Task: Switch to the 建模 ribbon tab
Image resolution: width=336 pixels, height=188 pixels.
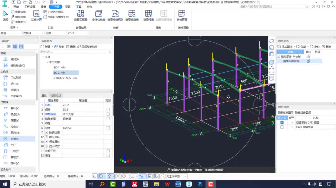Action: click(x=43, y=7)
